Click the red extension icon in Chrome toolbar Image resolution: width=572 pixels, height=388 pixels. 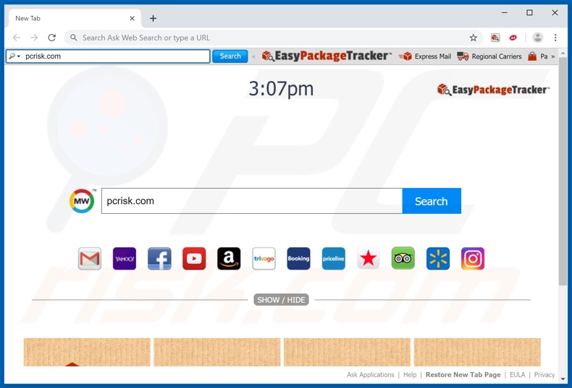click(513, 38)
